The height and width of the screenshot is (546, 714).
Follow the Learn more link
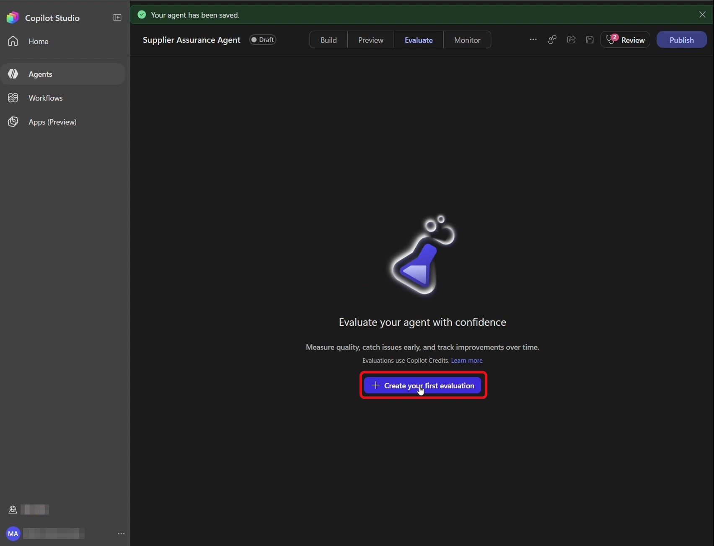(x=467, y=360)
